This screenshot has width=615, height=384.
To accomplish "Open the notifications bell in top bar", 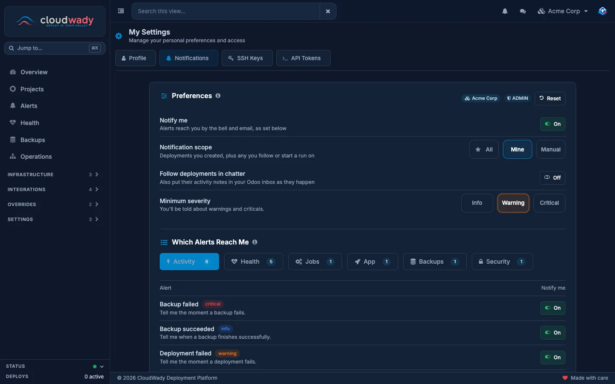I will [x=505, y=12].
